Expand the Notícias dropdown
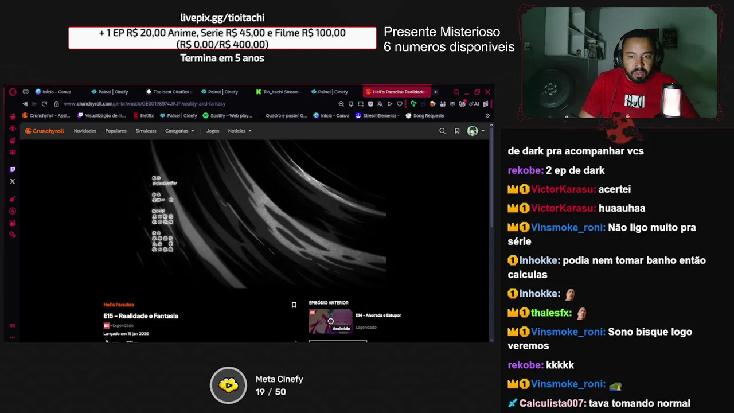 pos(240,131)
